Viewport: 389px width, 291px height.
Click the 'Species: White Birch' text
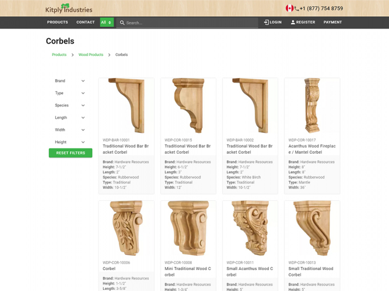click(x=244, y=178)
